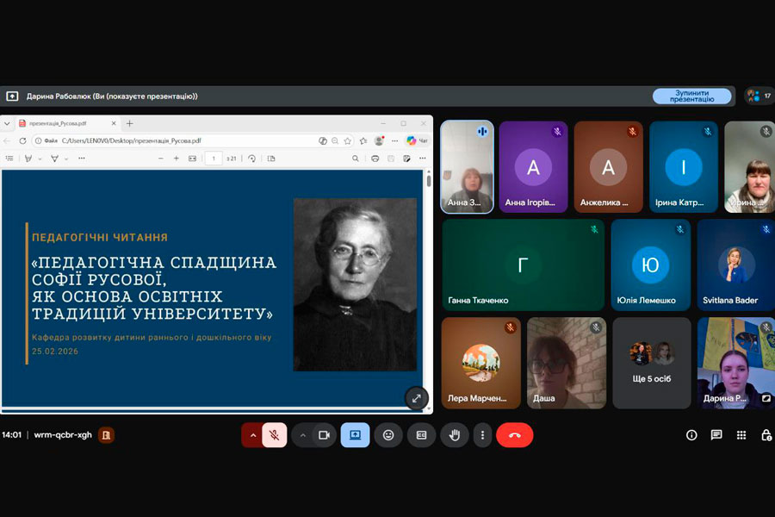The width and height of the screenshot is (775, 517).
Task: Open browser settings and more menu
Action: click(x=394, y=141)
